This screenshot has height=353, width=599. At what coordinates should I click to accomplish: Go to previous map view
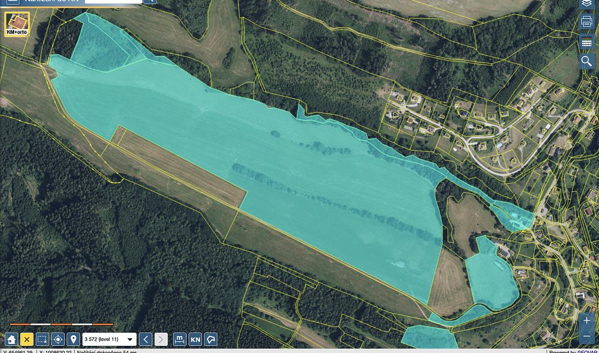tap(145, 339)
